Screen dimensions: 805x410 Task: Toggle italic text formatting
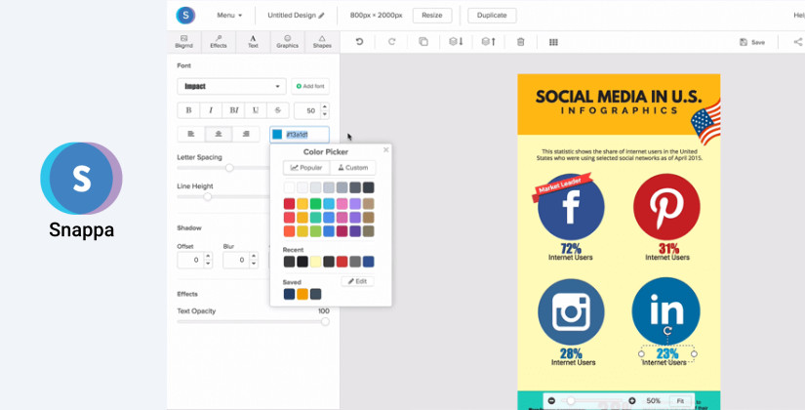211,110
